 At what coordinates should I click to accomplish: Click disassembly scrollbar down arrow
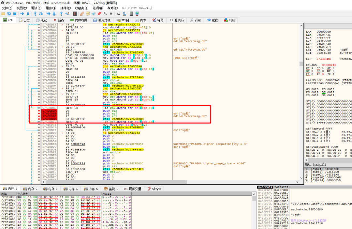point(301,178)
